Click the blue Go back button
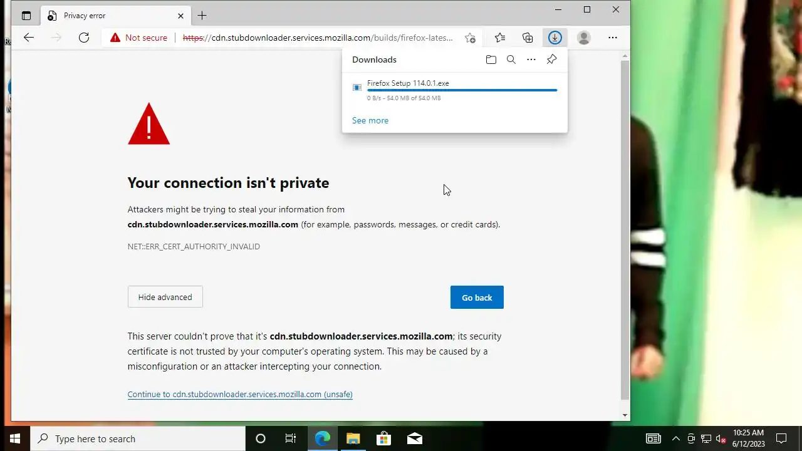The width and height of the screenshot is (802, 451). pos(477,298)
